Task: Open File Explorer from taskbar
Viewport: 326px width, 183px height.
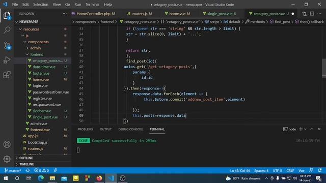Action: 52,178
